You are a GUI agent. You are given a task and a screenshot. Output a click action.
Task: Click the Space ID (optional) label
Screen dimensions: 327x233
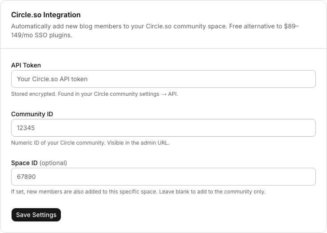click(39, 163)
